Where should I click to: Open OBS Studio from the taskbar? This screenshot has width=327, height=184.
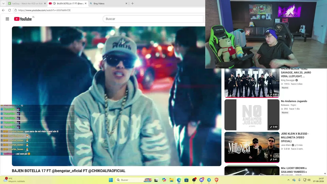(194, 180)
